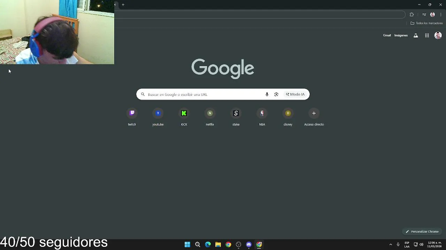This screenshot has width=446, height=250.
Task: Open volume control in system tray
Action: coord(421,244)
